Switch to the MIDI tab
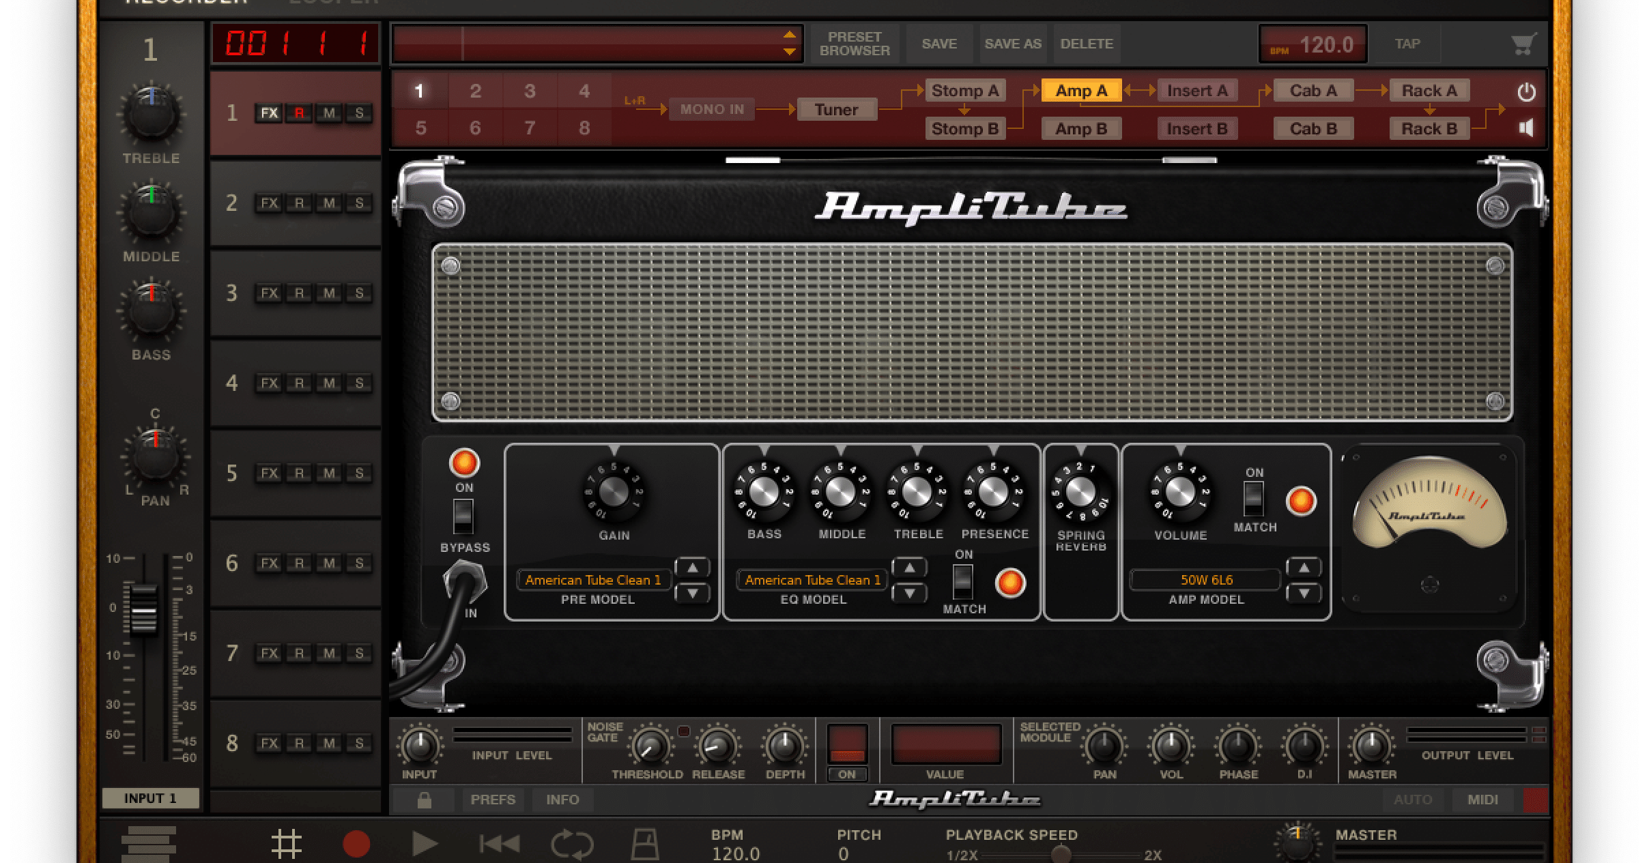 (x=1482, y=799)
